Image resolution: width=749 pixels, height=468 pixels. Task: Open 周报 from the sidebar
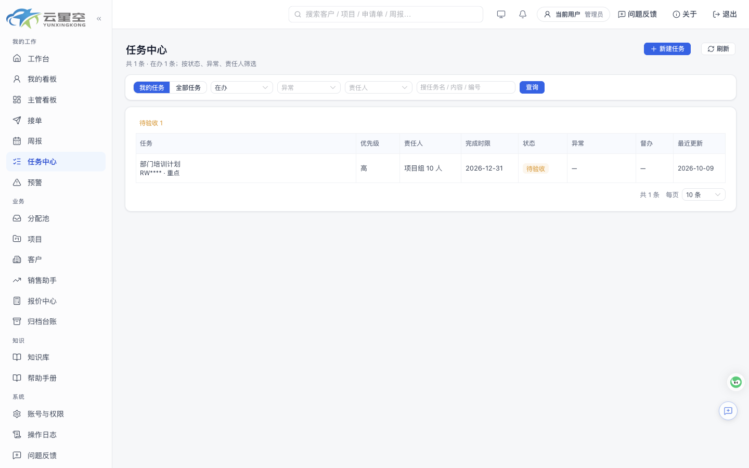coord(56,141)
